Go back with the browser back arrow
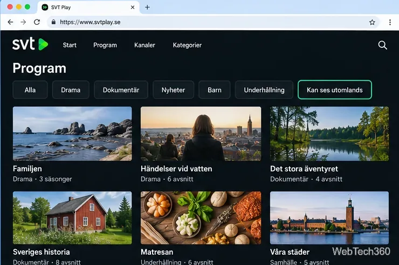Image resolution: width=399 pixels, height=265 pixels. point(10,22)
